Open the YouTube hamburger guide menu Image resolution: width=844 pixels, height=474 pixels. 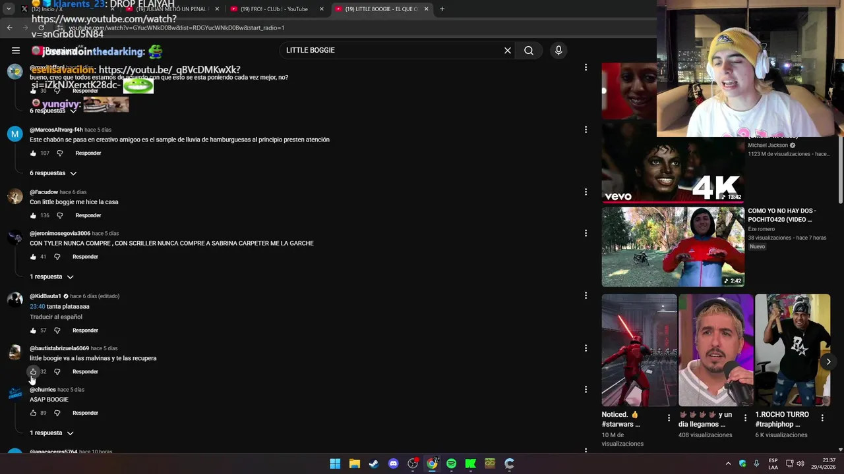15,50
